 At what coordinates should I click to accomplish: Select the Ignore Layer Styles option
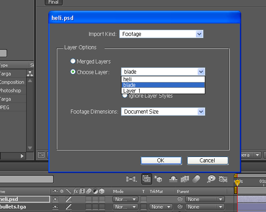(x=125, y=96)
